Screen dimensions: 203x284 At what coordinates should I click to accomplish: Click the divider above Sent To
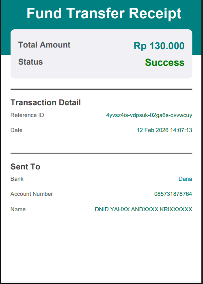(101, 153)
